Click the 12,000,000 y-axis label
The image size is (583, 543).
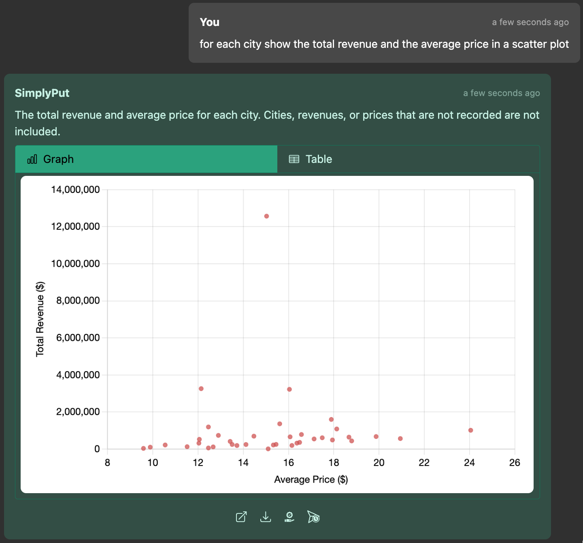75,226
